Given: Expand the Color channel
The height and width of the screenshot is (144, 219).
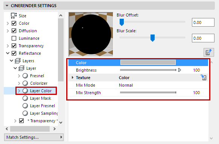Looking at the screenshot, I should (8, 23).
